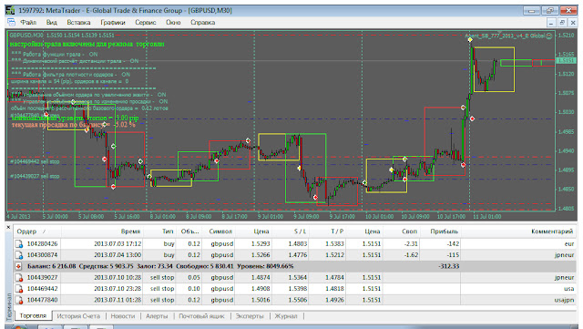Open the Файл menu

(x=28, y=23)
